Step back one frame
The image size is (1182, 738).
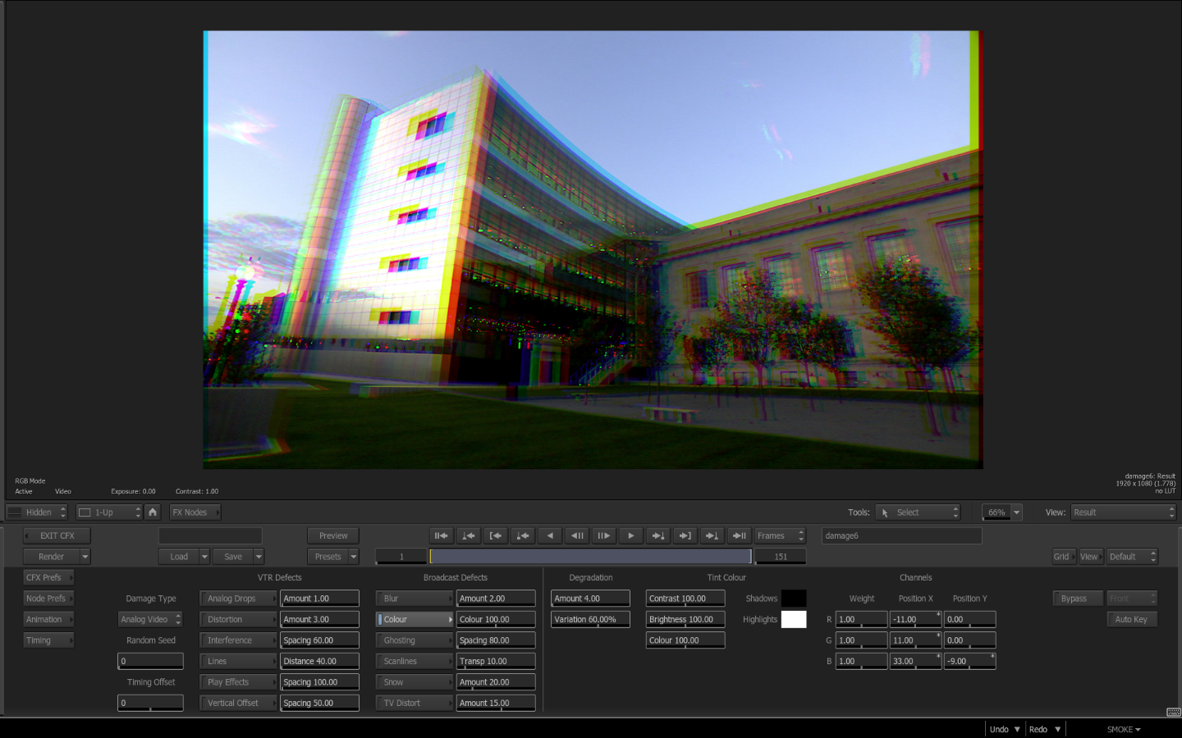[x=577, y=535]
